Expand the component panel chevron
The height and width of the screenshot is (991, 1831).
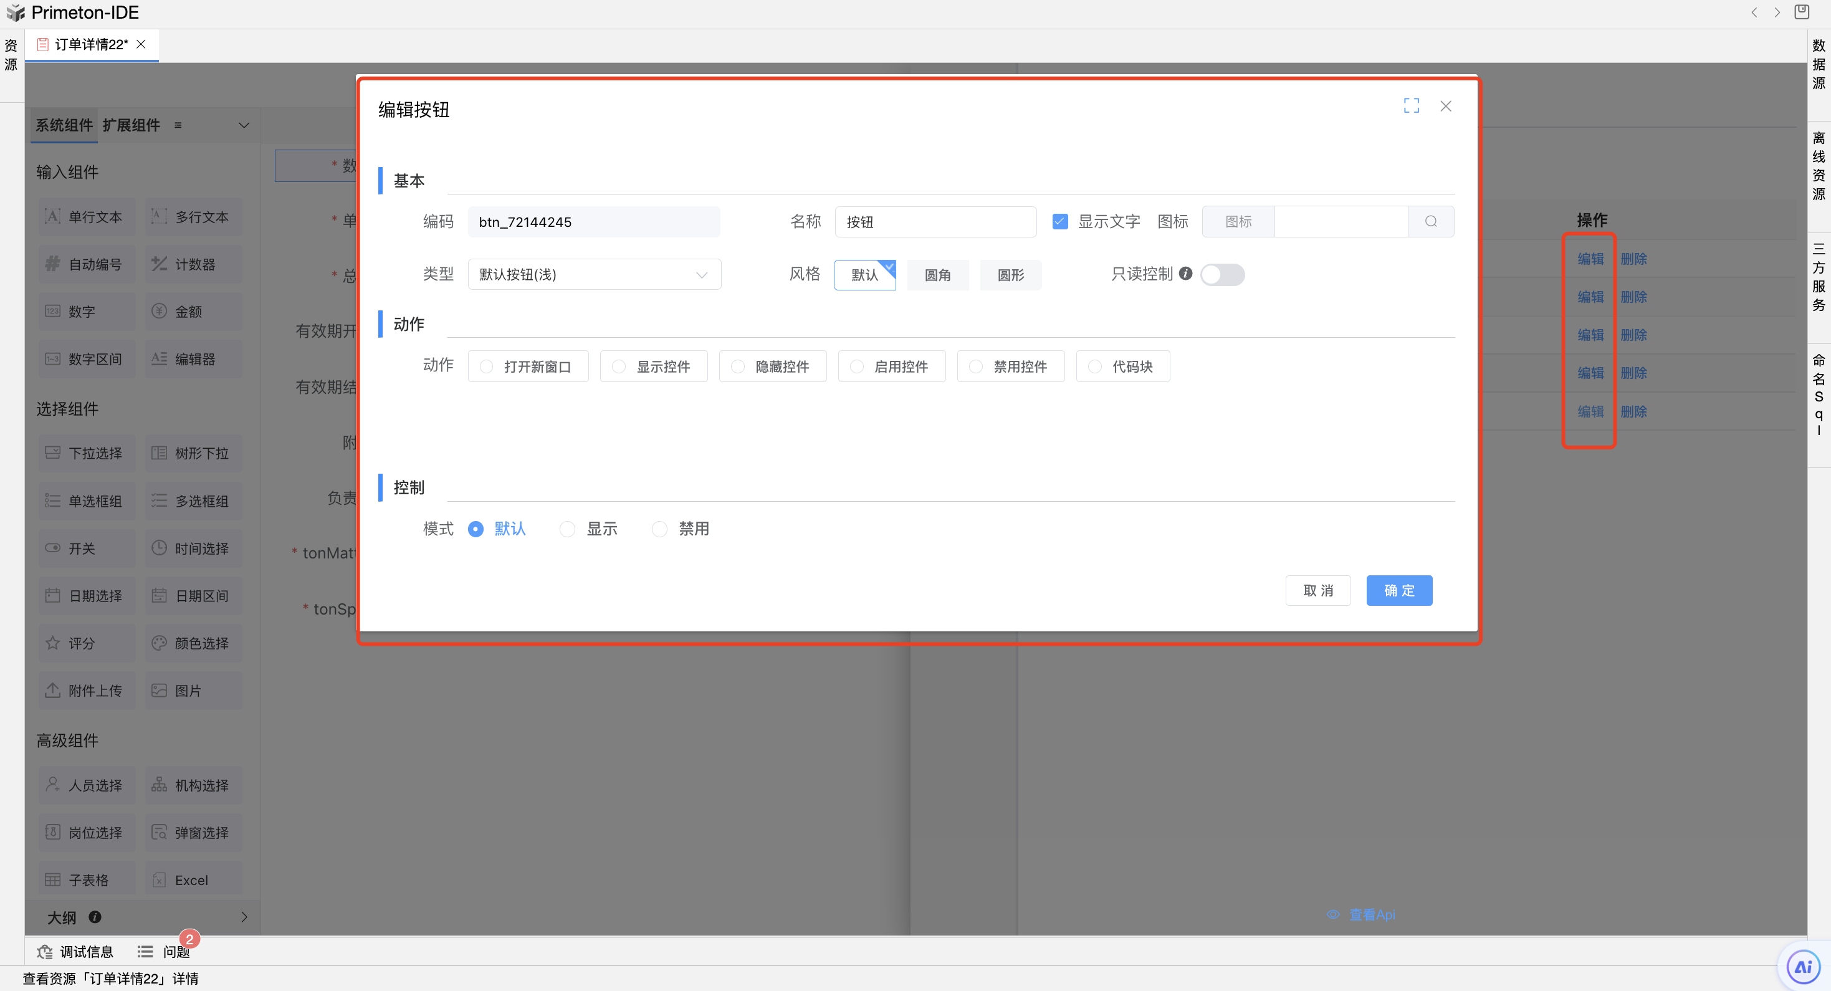(x=244, y=126)
